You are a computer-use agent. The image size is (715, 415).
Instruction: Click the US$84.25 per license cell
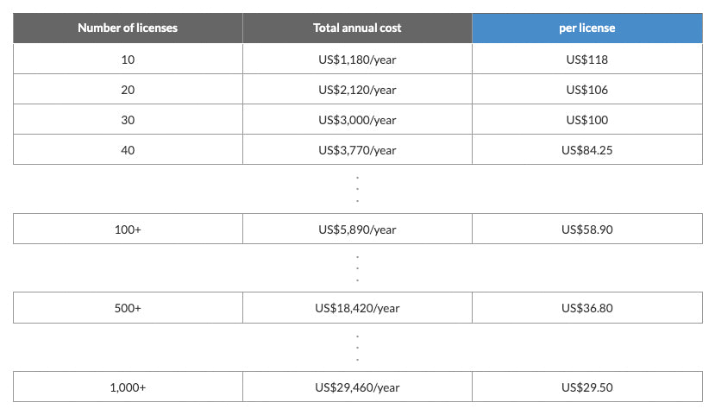click(586, 150)
